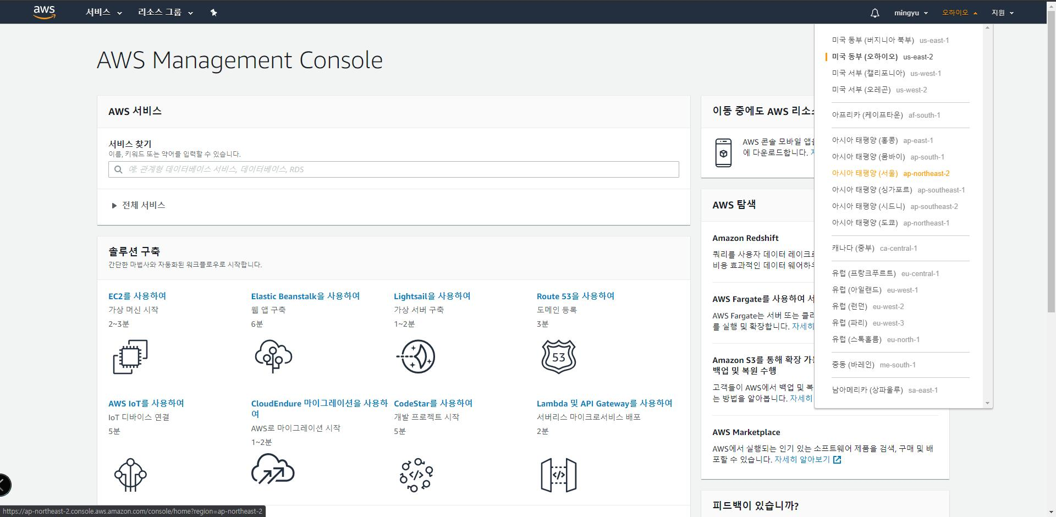Click the Lambda API Gateway icon
Viewport: 1056px width, 517px height.
coord(559,475)
